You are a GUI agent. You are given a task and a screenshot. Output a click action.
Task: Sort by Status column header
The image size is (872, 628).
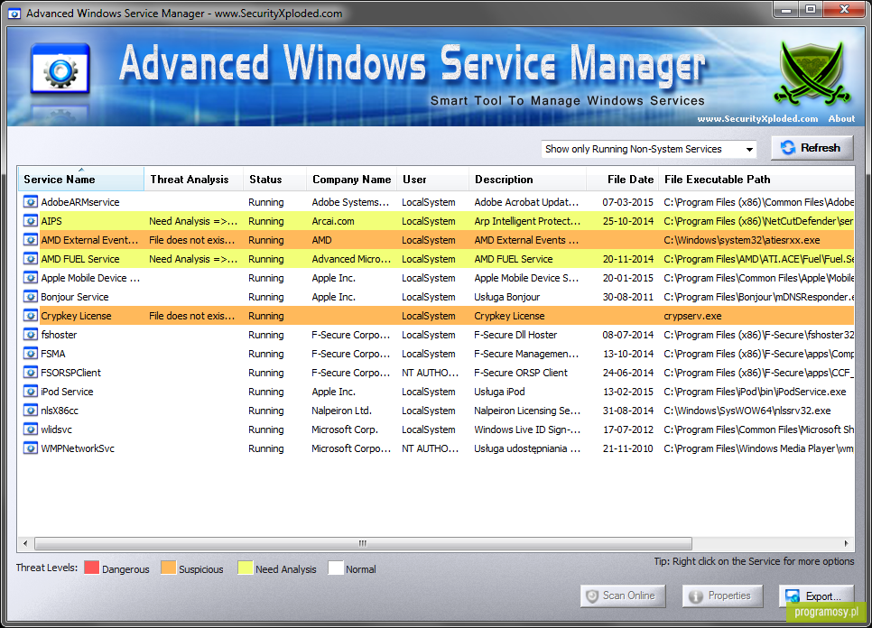274,179
